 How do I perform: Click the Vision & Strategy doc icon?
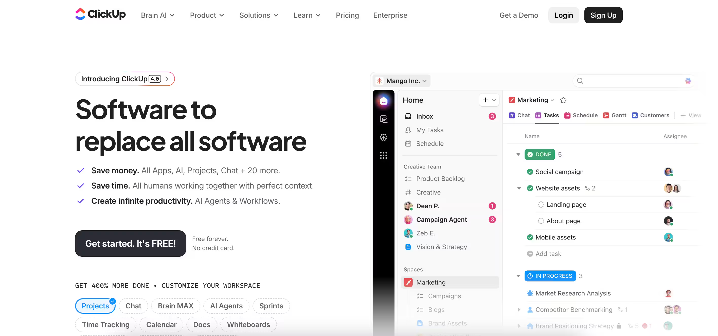coord(408,247)
